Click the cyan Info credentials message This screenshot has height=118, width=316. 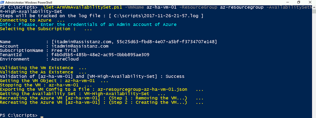click(x=88, y=24)
